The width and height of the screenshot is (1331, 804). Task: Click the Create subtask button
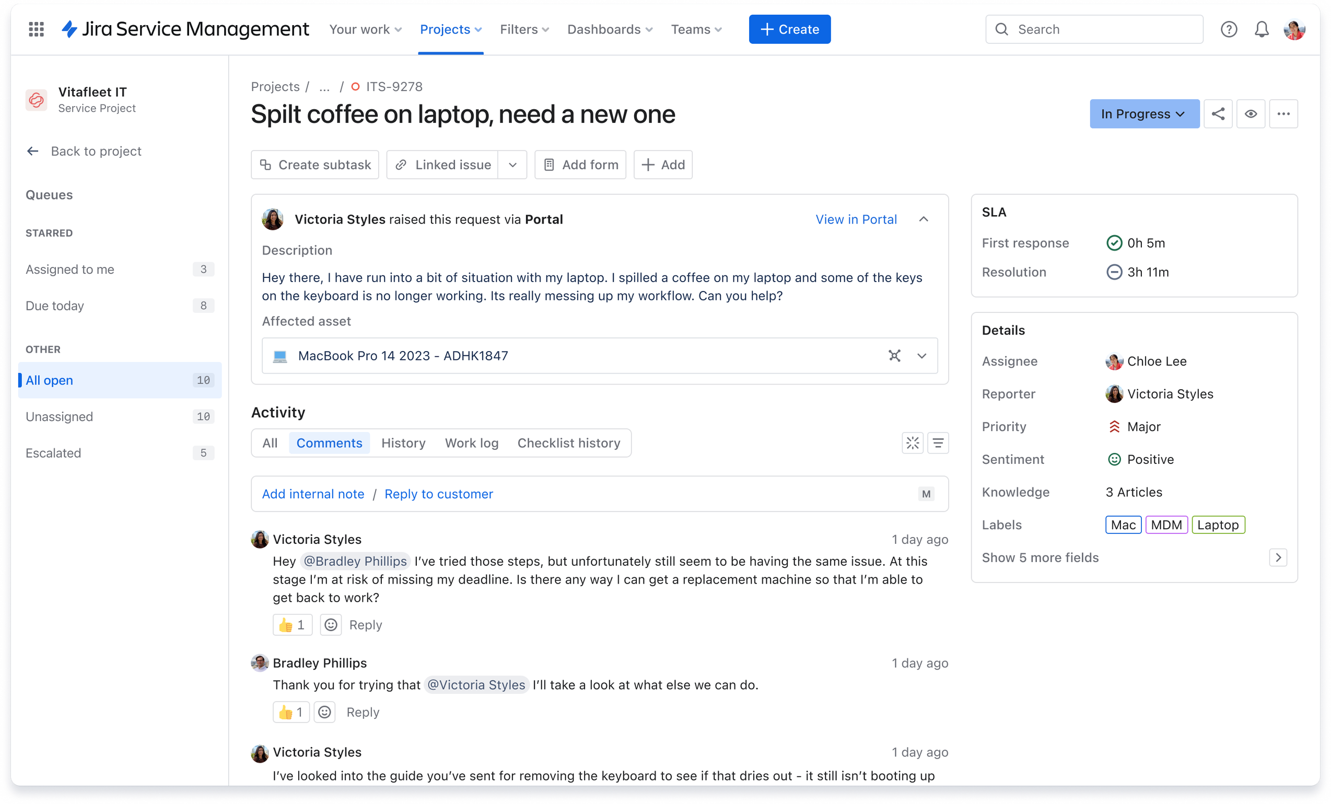[x=315, y=165]
